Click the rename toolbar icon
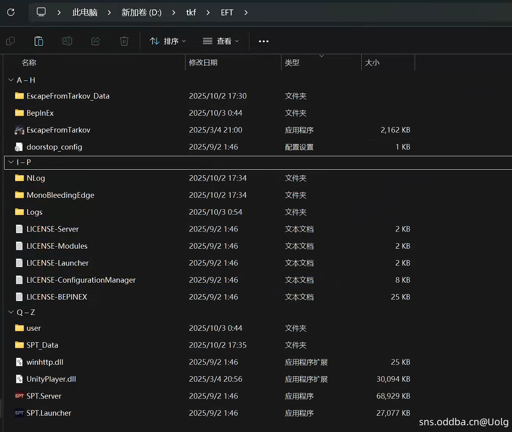 point(67,41)
